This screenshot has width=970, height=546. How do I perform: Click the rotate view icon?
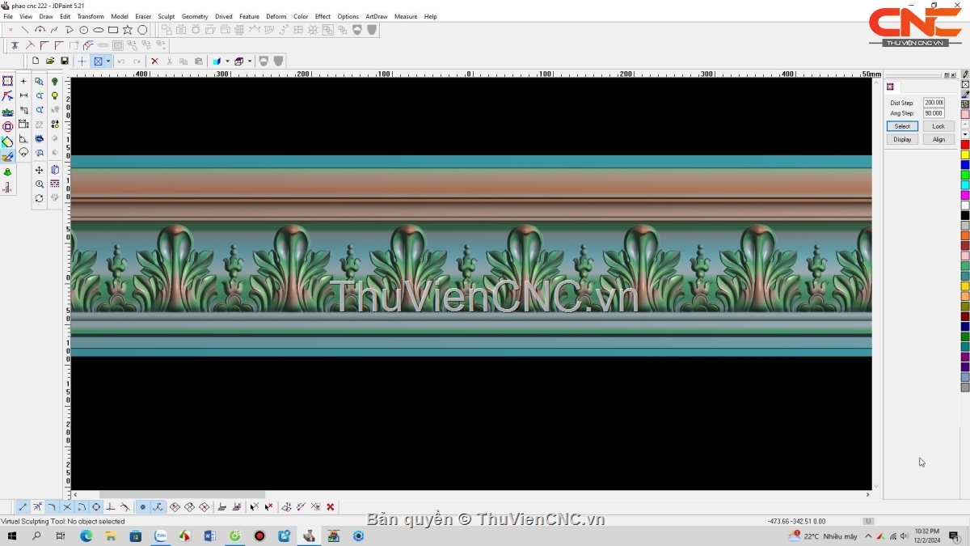[39, 198]
